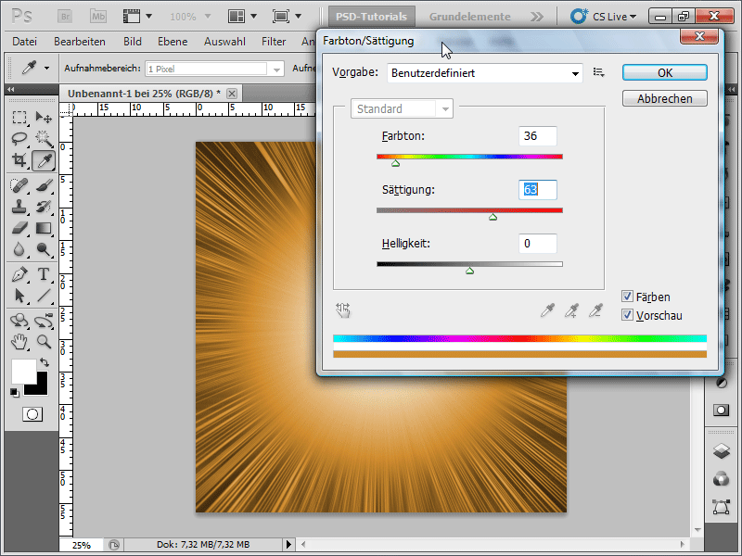Select the Path Selection tool

pos(19,296)
